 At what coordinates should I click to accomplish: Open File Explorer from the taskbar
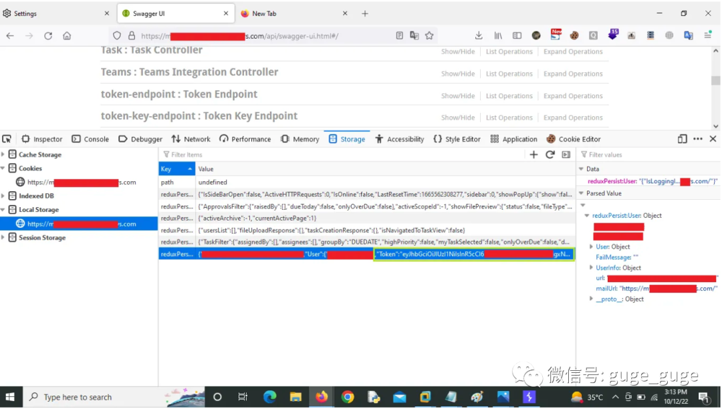tap(295, 397)
